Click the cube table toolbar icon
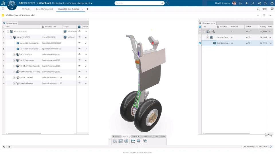 [x=145, y=141]
